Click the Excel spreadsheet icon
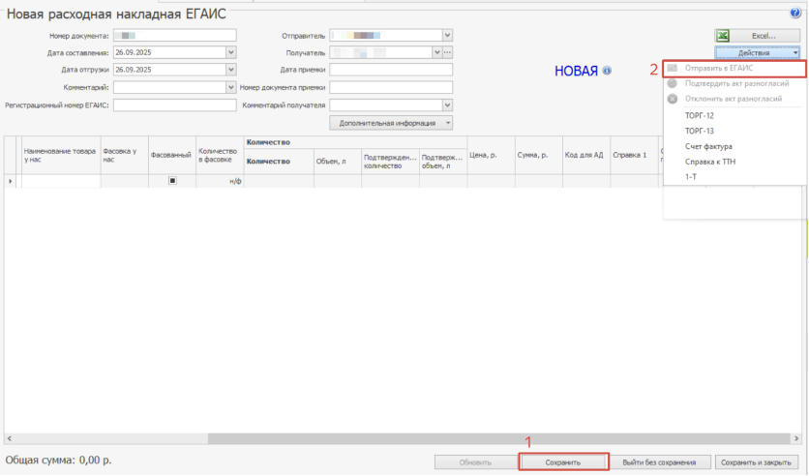 723,36
